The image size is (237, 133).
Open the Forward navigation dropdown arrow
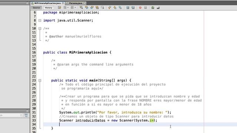[x=75, y=7]
